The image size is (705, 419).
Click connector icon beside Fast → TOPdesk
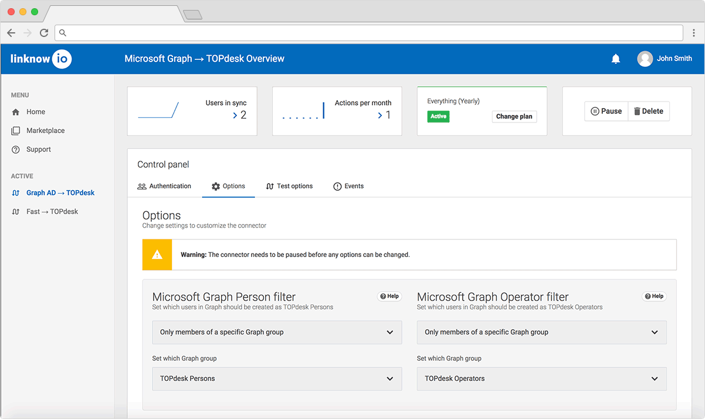16,212
